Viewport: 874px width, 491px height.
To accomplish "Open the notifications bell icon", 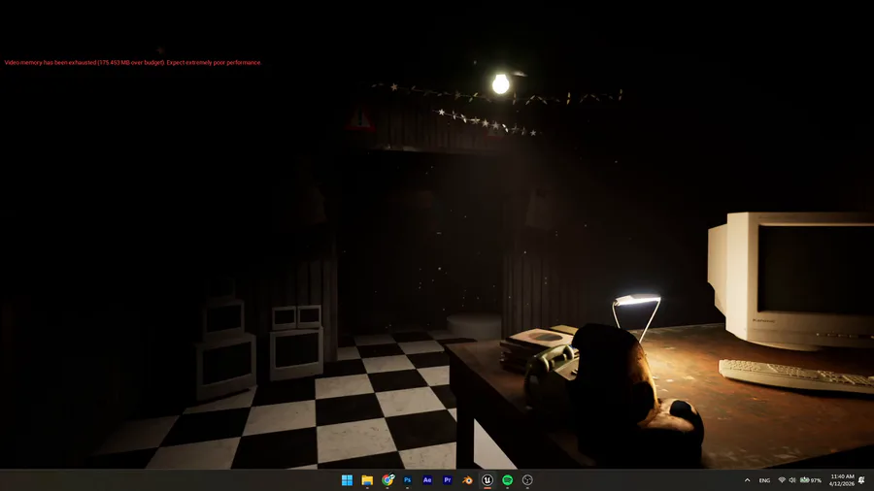I will [x=861, y=480].
